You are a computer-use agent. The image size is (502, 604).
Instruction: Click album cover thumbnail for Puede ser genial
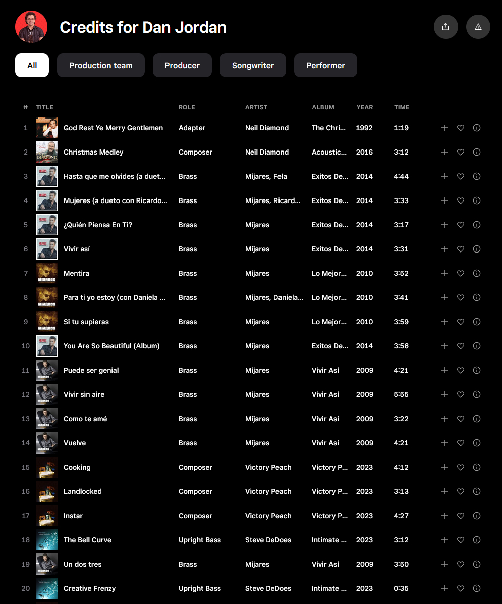47,370
